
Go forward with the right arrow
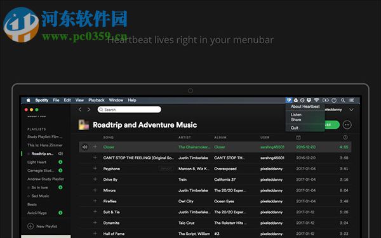click(x=89, y=110)
